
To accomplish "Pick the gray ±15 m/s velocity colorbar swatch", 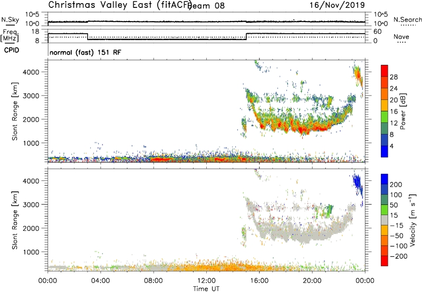I will click(385, 220).
